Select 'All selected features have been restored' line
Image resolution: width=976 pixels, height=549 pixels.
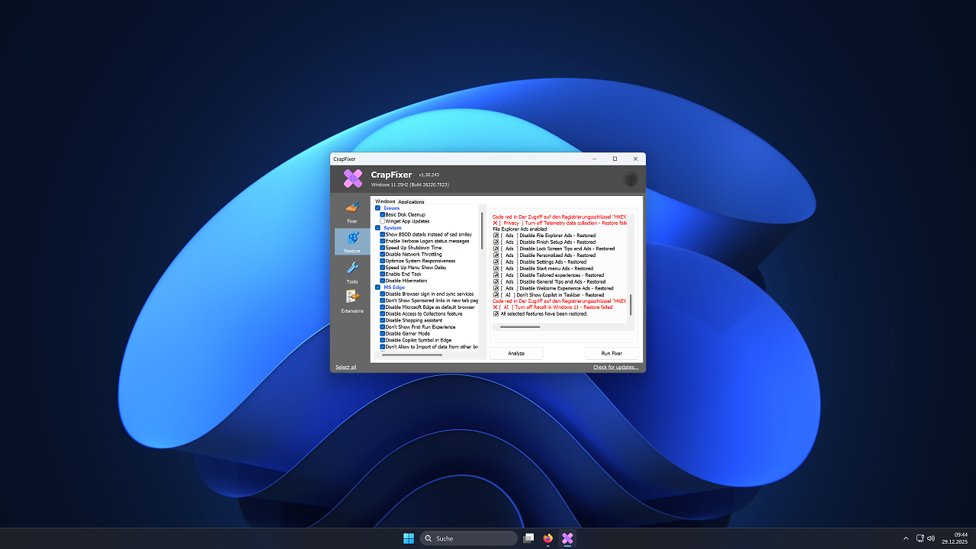pyautogui.click(x=541, y=314)
